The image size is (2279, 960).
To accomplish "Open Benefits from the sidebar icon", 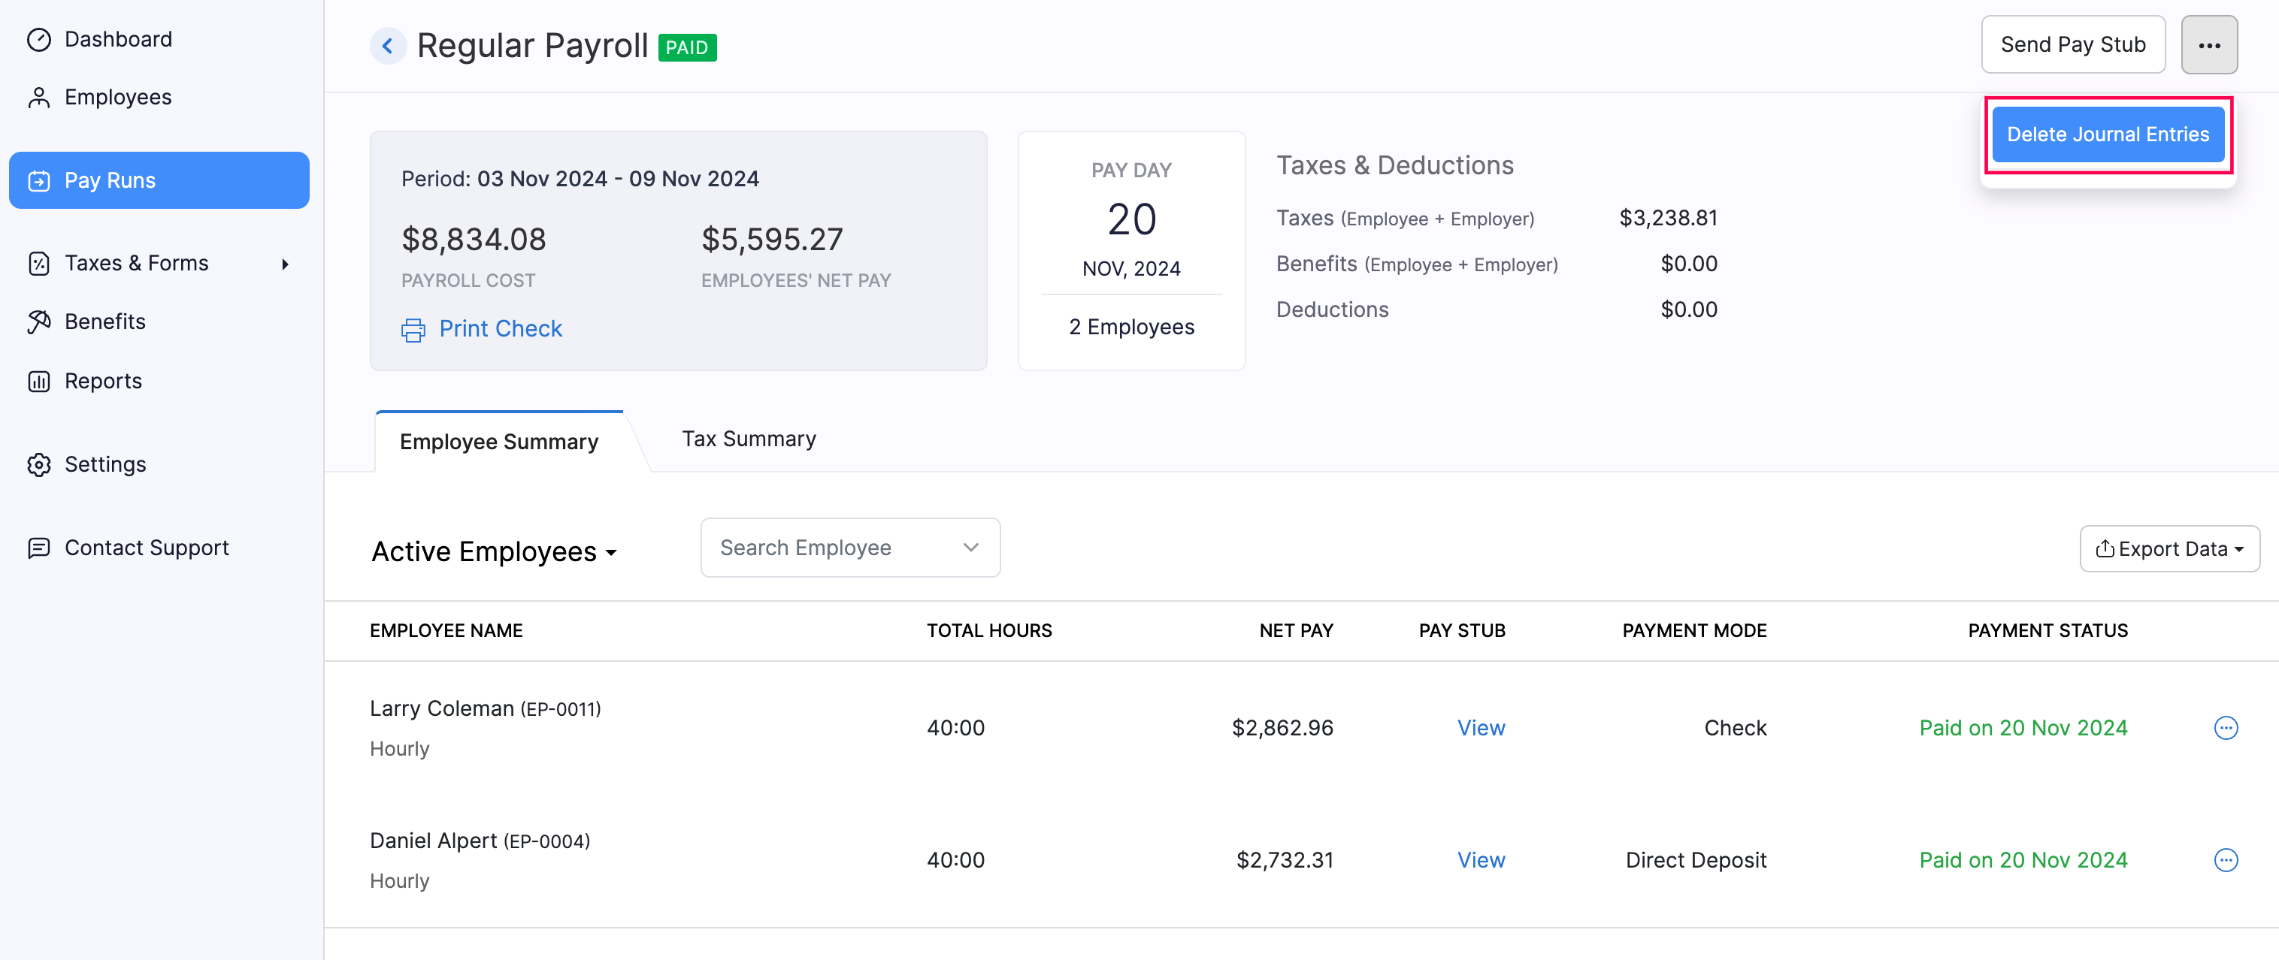I will click(39, 321).
